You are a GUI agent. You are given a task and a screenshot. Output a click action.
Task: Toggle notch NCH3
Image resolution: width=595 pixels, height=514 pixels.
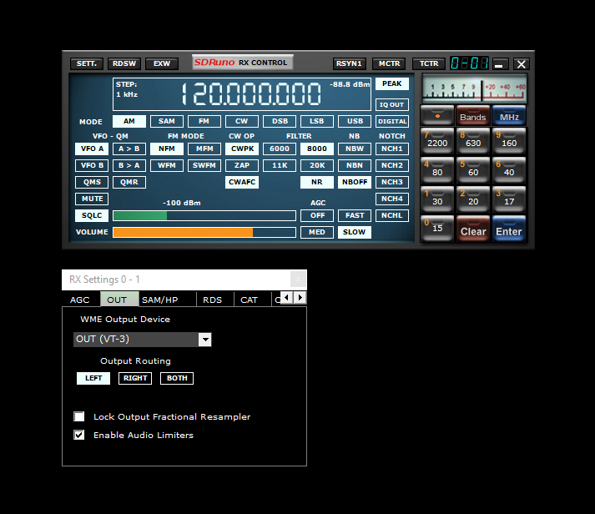click(392, 182)
